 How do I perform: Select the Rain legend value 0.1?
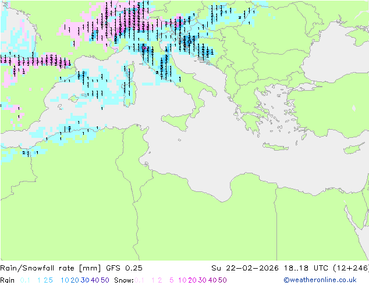(x=25, y=280)
